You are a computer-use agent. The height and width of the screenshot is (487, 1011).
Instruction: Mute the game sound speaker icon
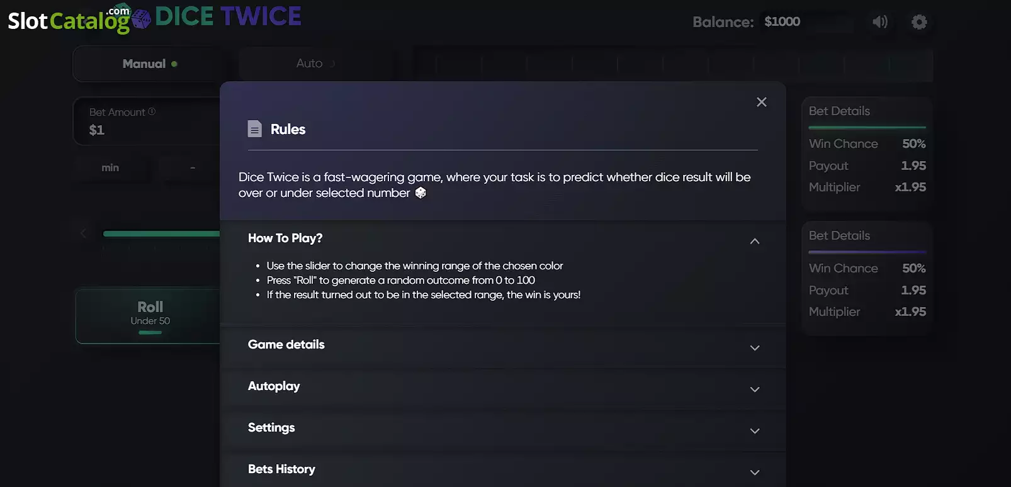880,22
